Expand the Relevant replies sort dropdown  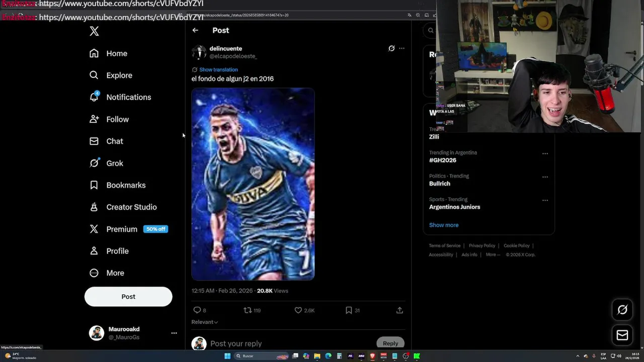204,322
